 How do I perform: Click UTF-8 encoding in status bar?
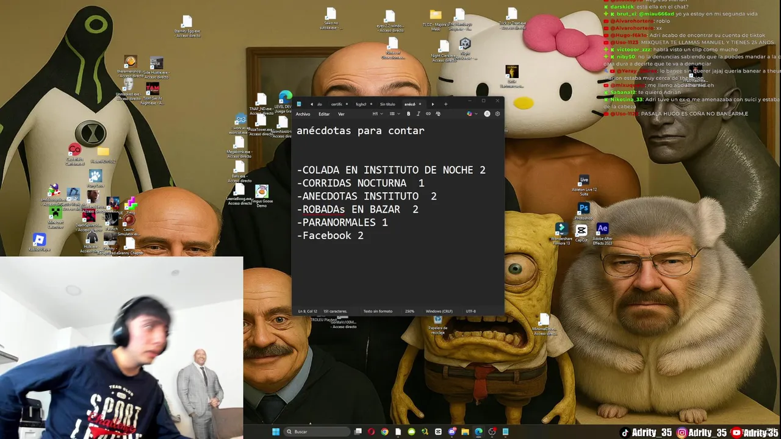coord(471,311)
